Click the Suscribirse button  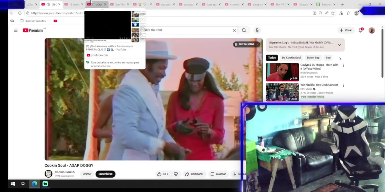point(105,174)
